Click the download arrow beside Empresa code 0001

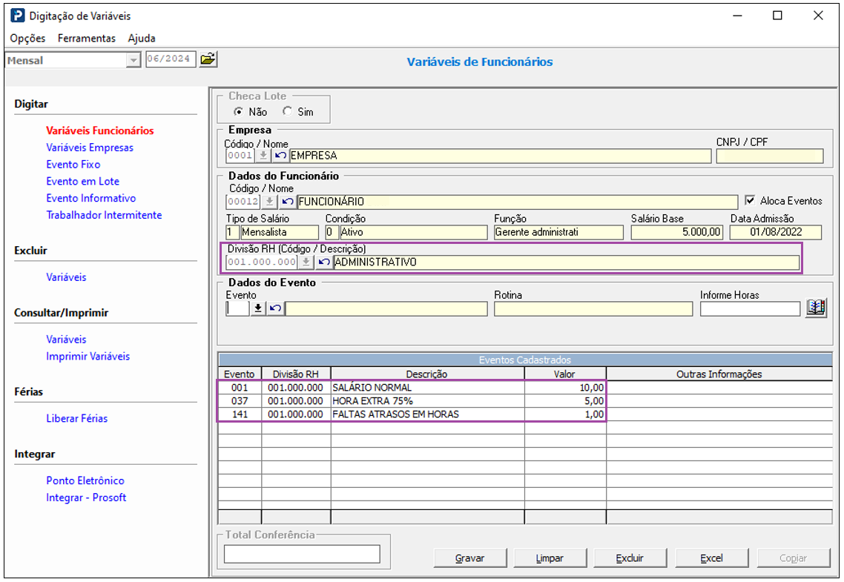[263, 156]
